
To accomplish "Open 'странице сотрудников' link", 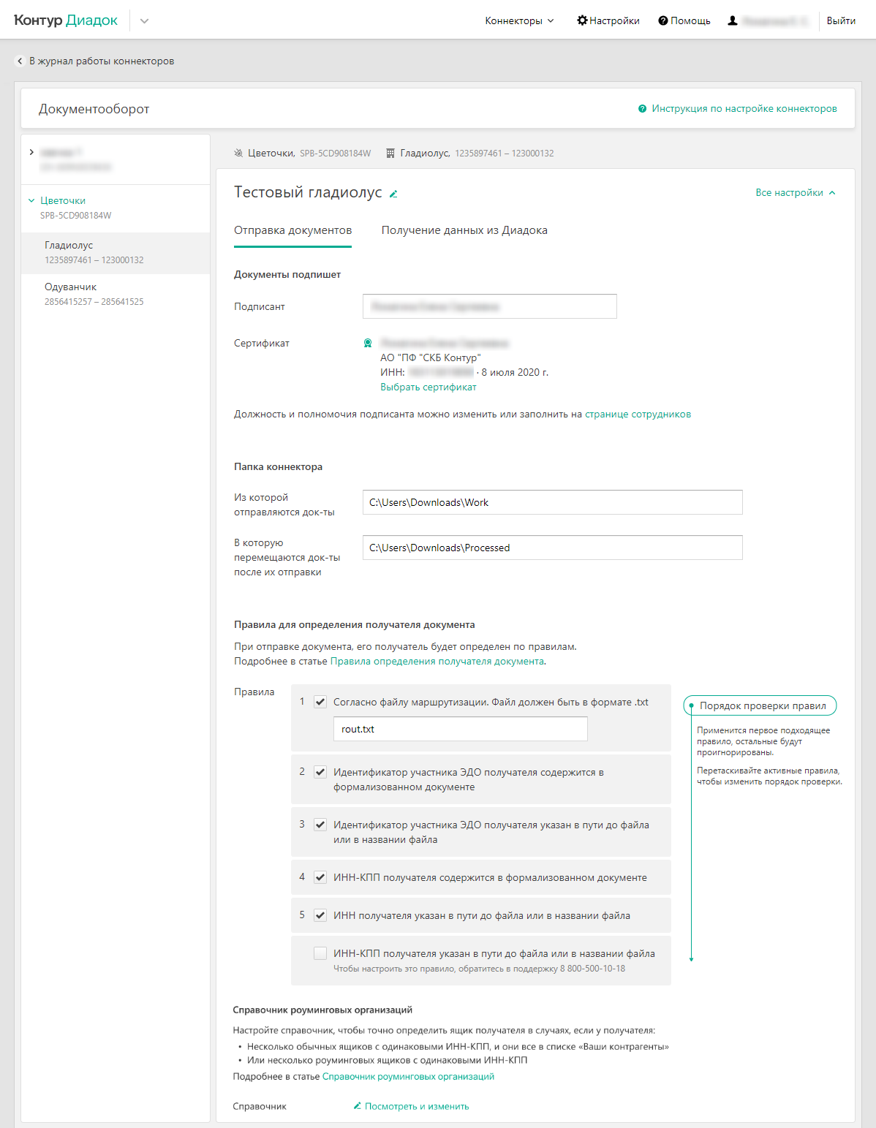I will (x=638, y=415).
